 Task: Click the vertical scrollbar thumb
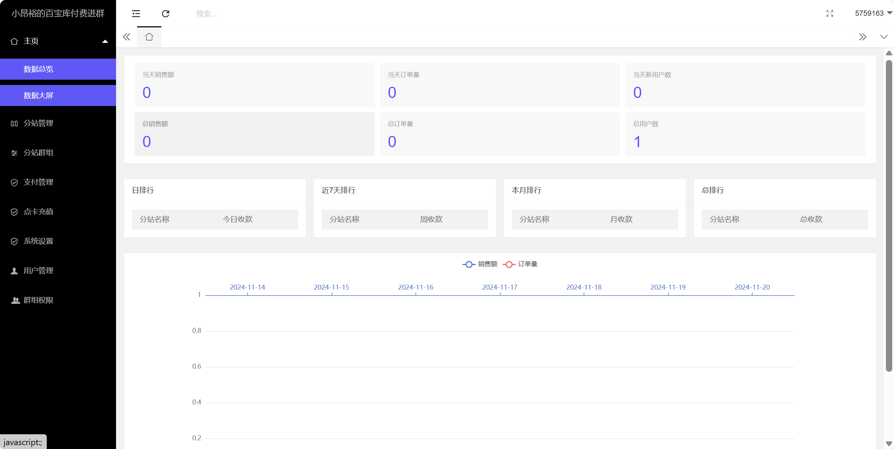[x=889, y=216]
